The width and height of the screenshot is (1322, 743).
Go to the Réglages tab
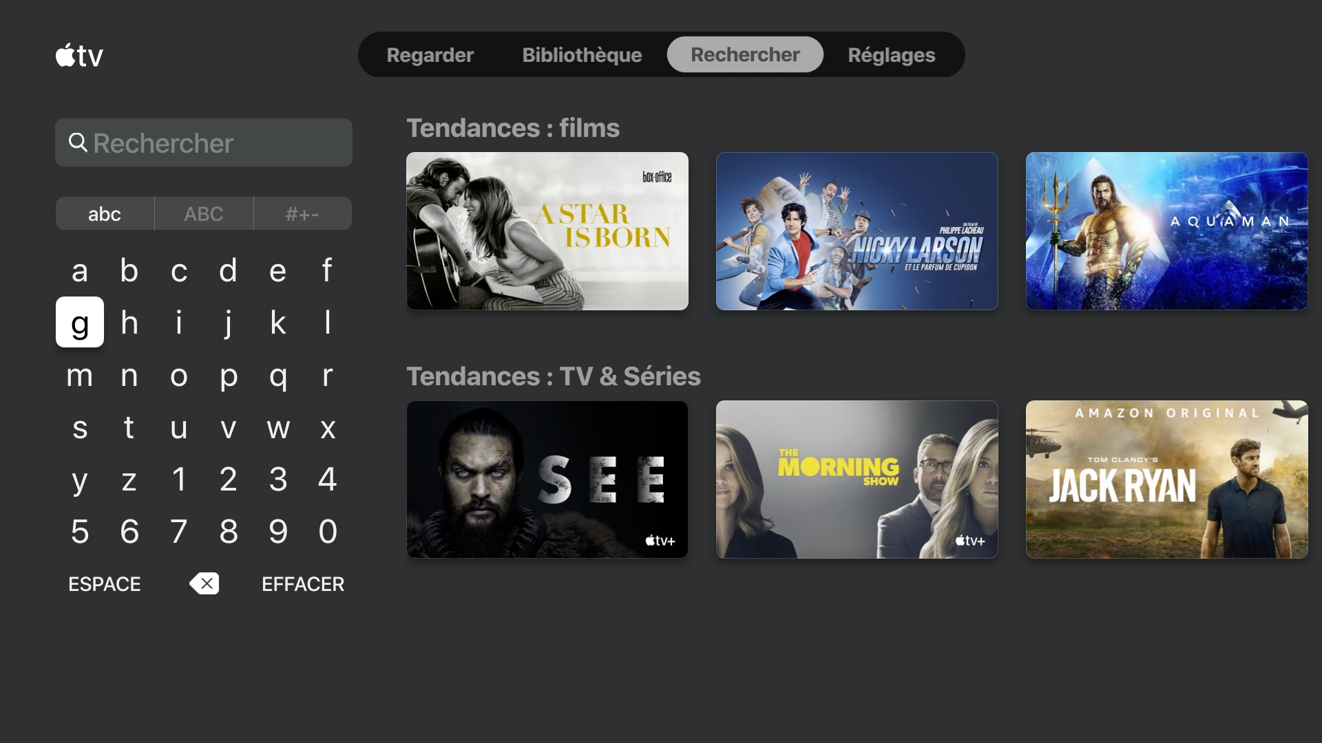point(892,54)
